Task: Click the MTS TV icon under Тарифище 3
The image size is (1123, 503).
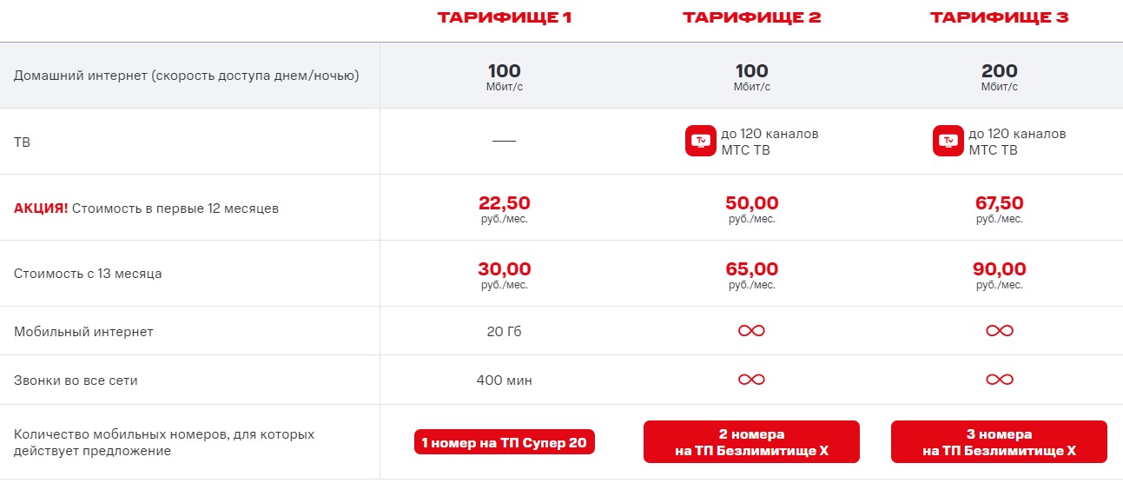Action: 948,141
